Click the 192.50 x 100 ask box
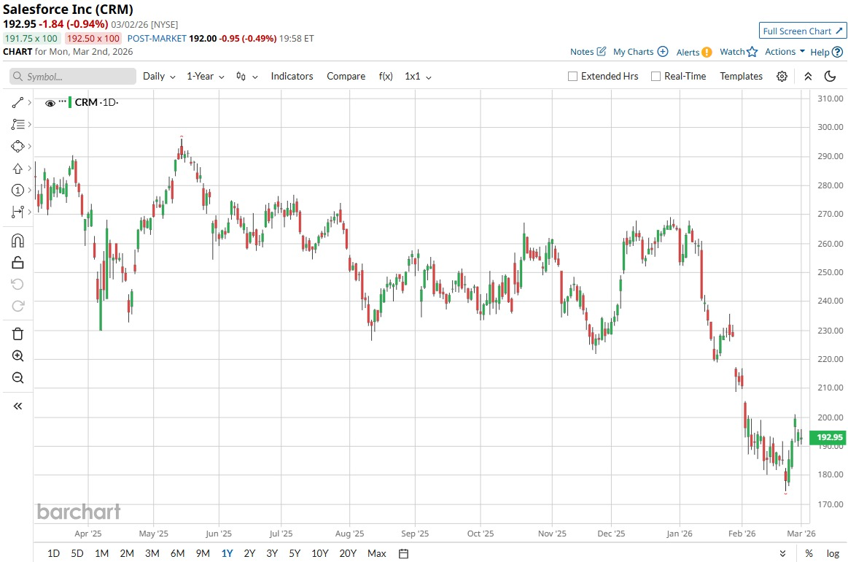This screenshot has width=848, height=562. point(93,39)
